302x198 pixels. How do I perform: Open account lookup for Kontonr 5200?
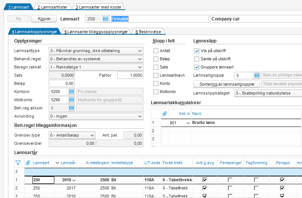click(71, 92)
